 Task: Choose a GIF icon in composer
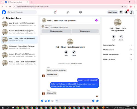click(x=52, y=101)
